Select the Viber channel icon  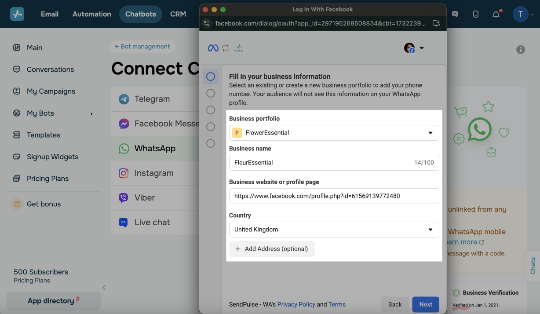tap(124, 198)
